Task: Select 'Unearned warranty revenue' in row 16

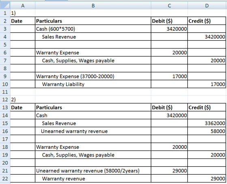Action: click(93, 131)
